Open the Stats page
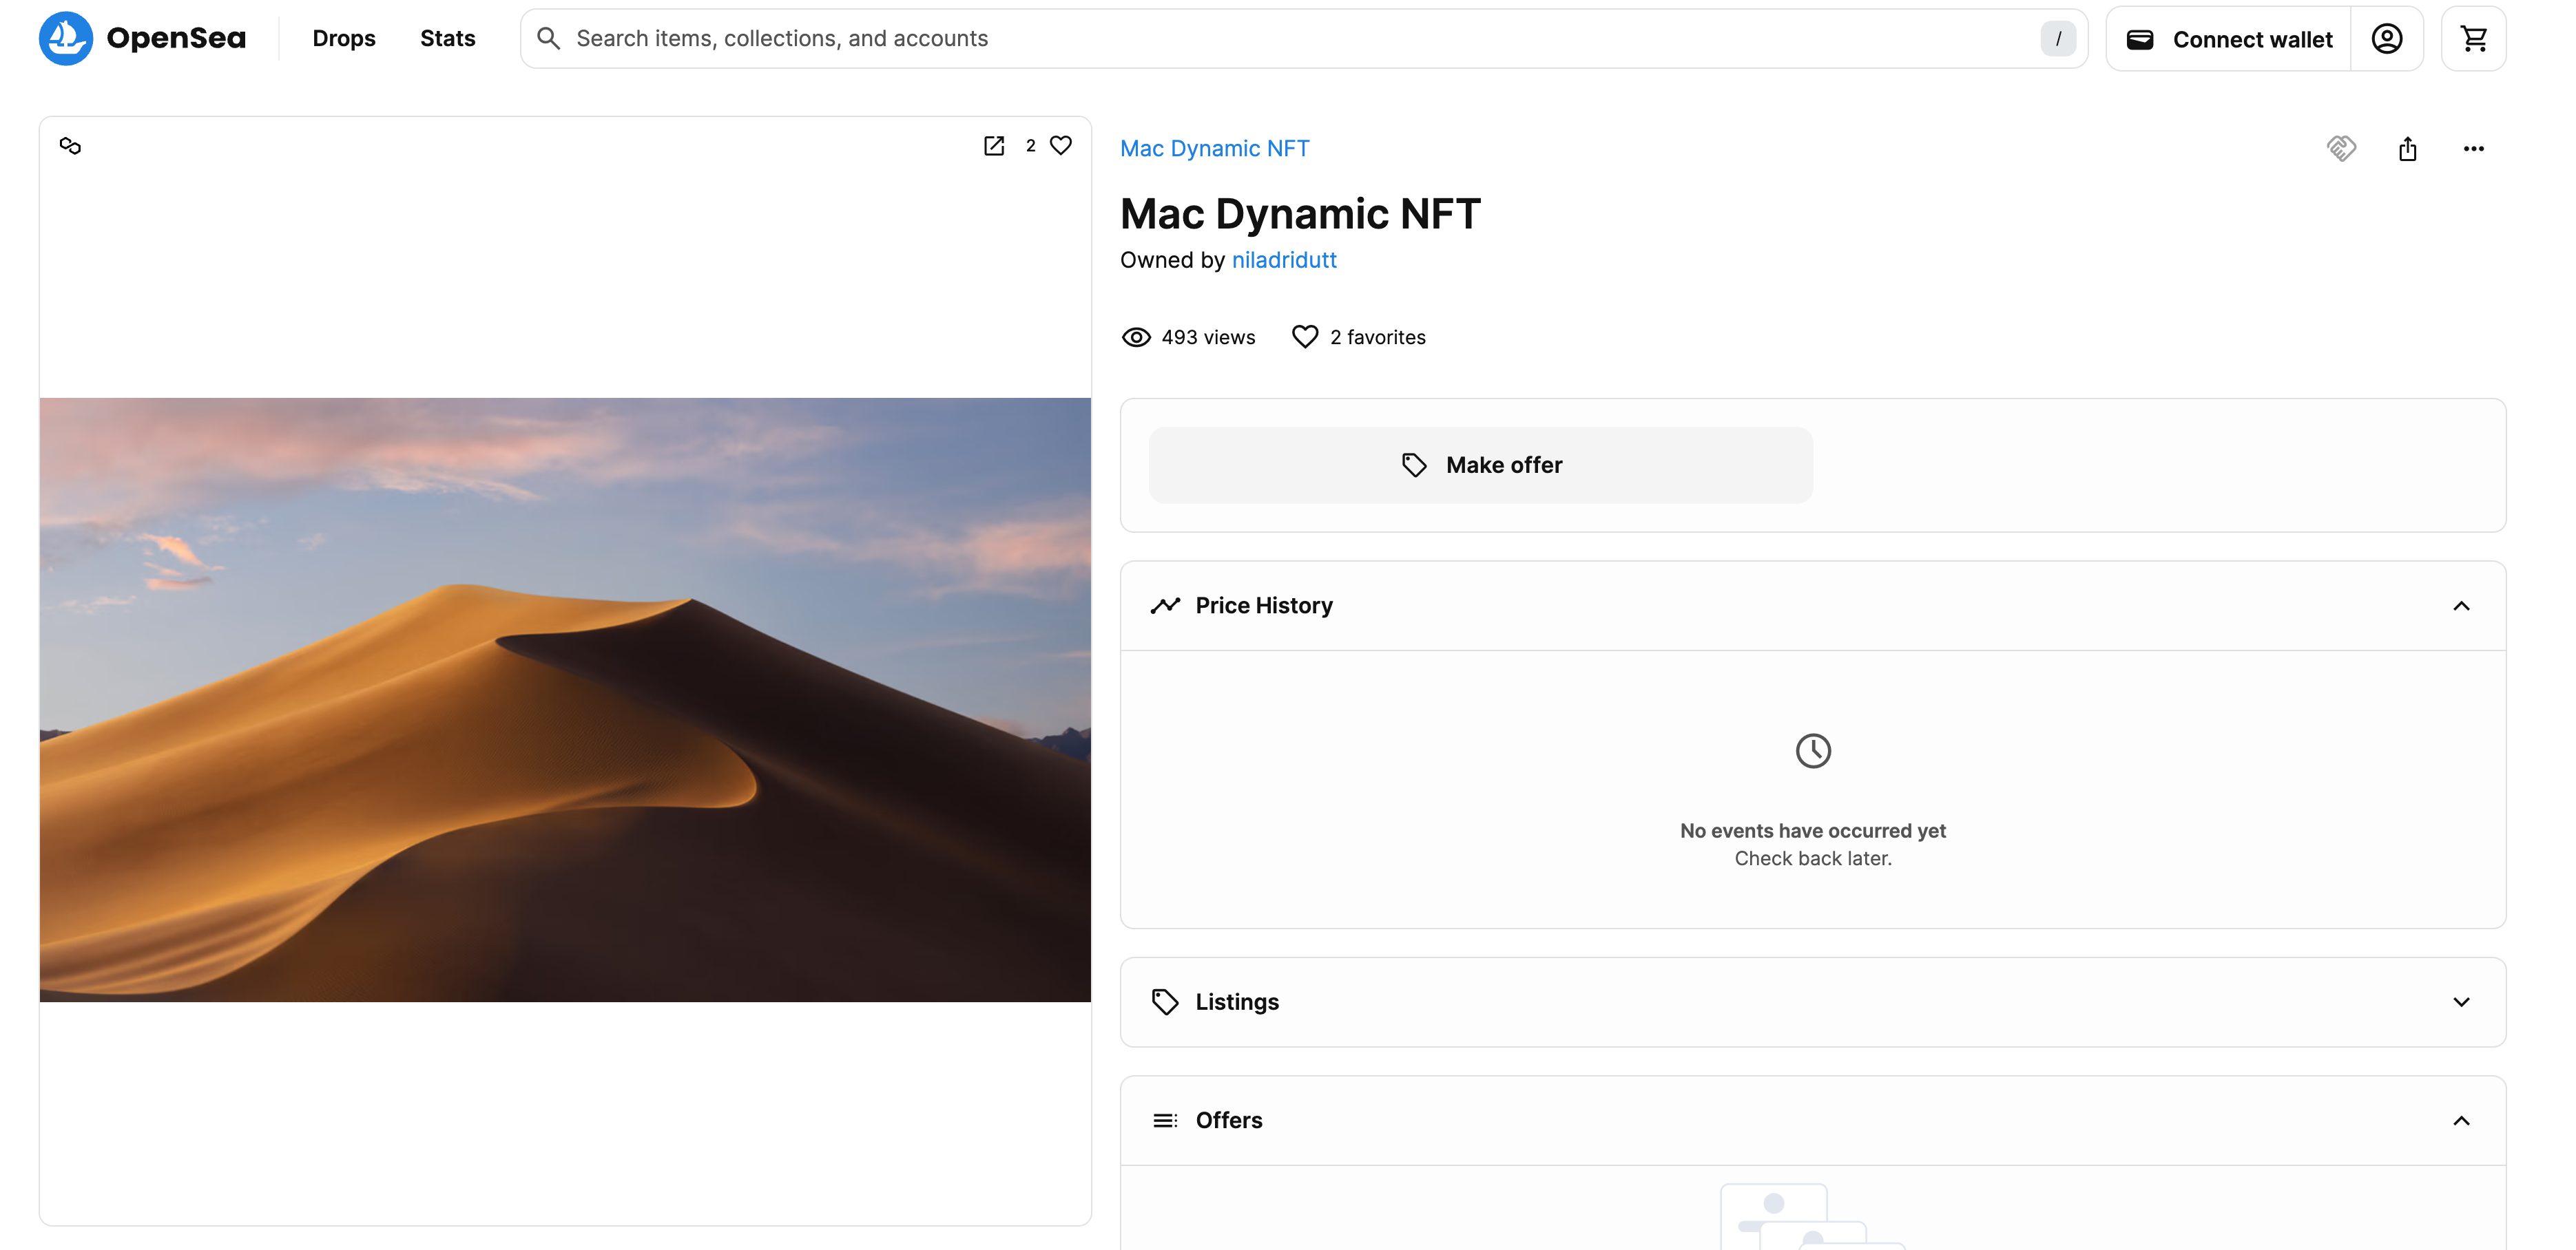The height and width of the screenshot is (1250, 2576). [x=447, y=38]
